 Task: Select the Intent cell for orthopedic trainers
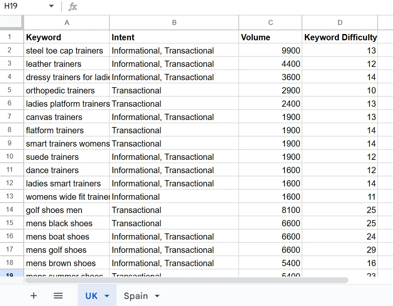[x=174, y=91]
